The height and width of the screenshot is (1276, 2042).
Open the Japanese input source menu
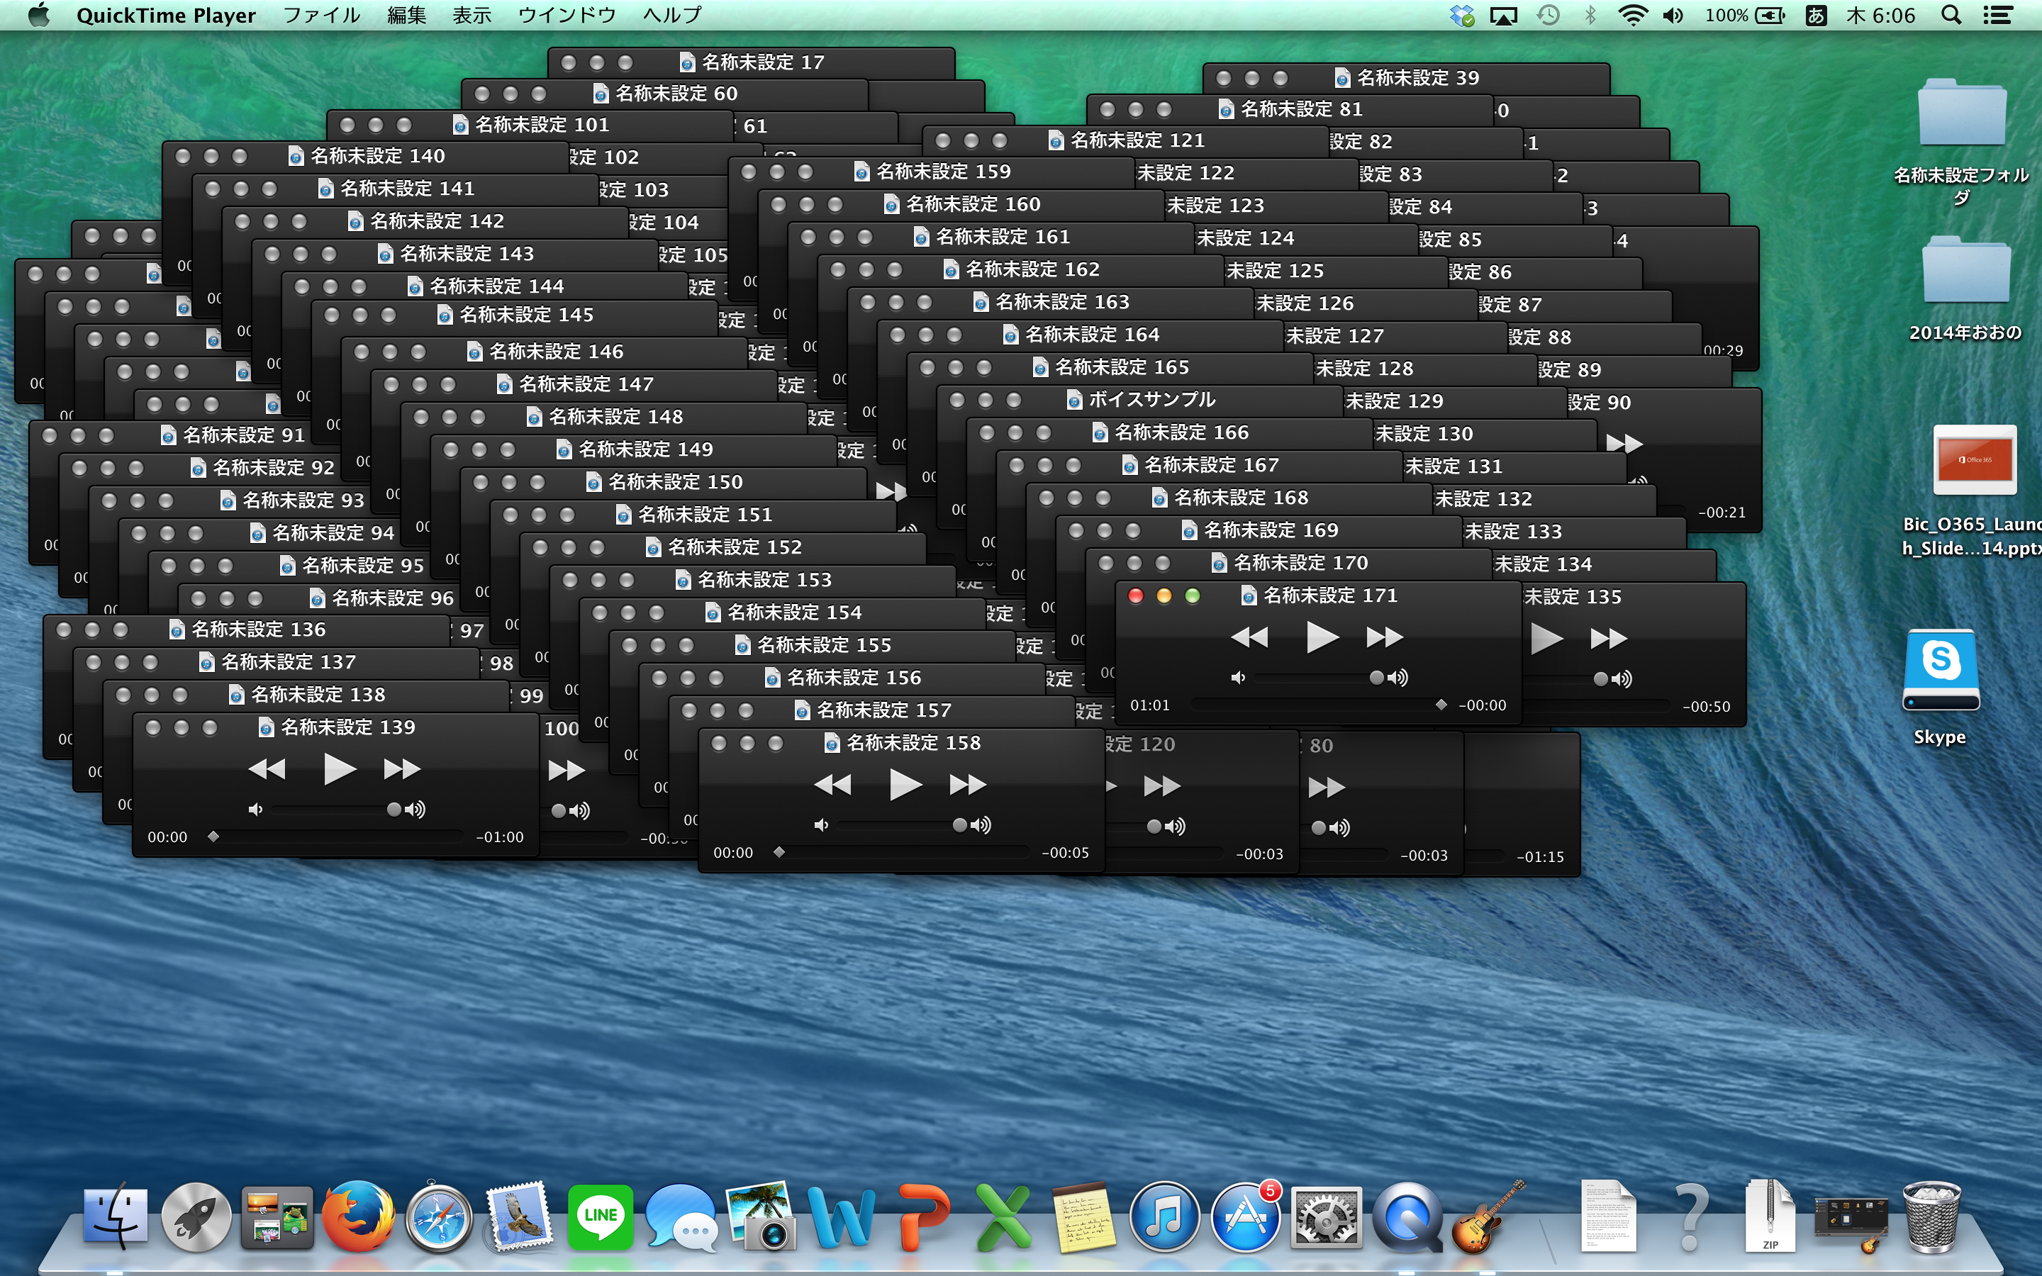(1816, 15)
